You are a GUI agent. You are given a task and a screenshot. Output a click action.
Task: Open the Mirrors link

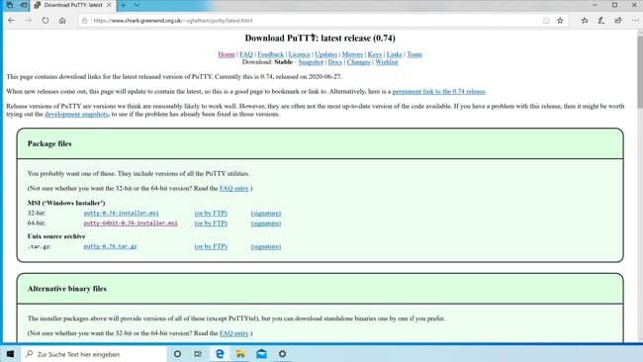click(352, 54)
